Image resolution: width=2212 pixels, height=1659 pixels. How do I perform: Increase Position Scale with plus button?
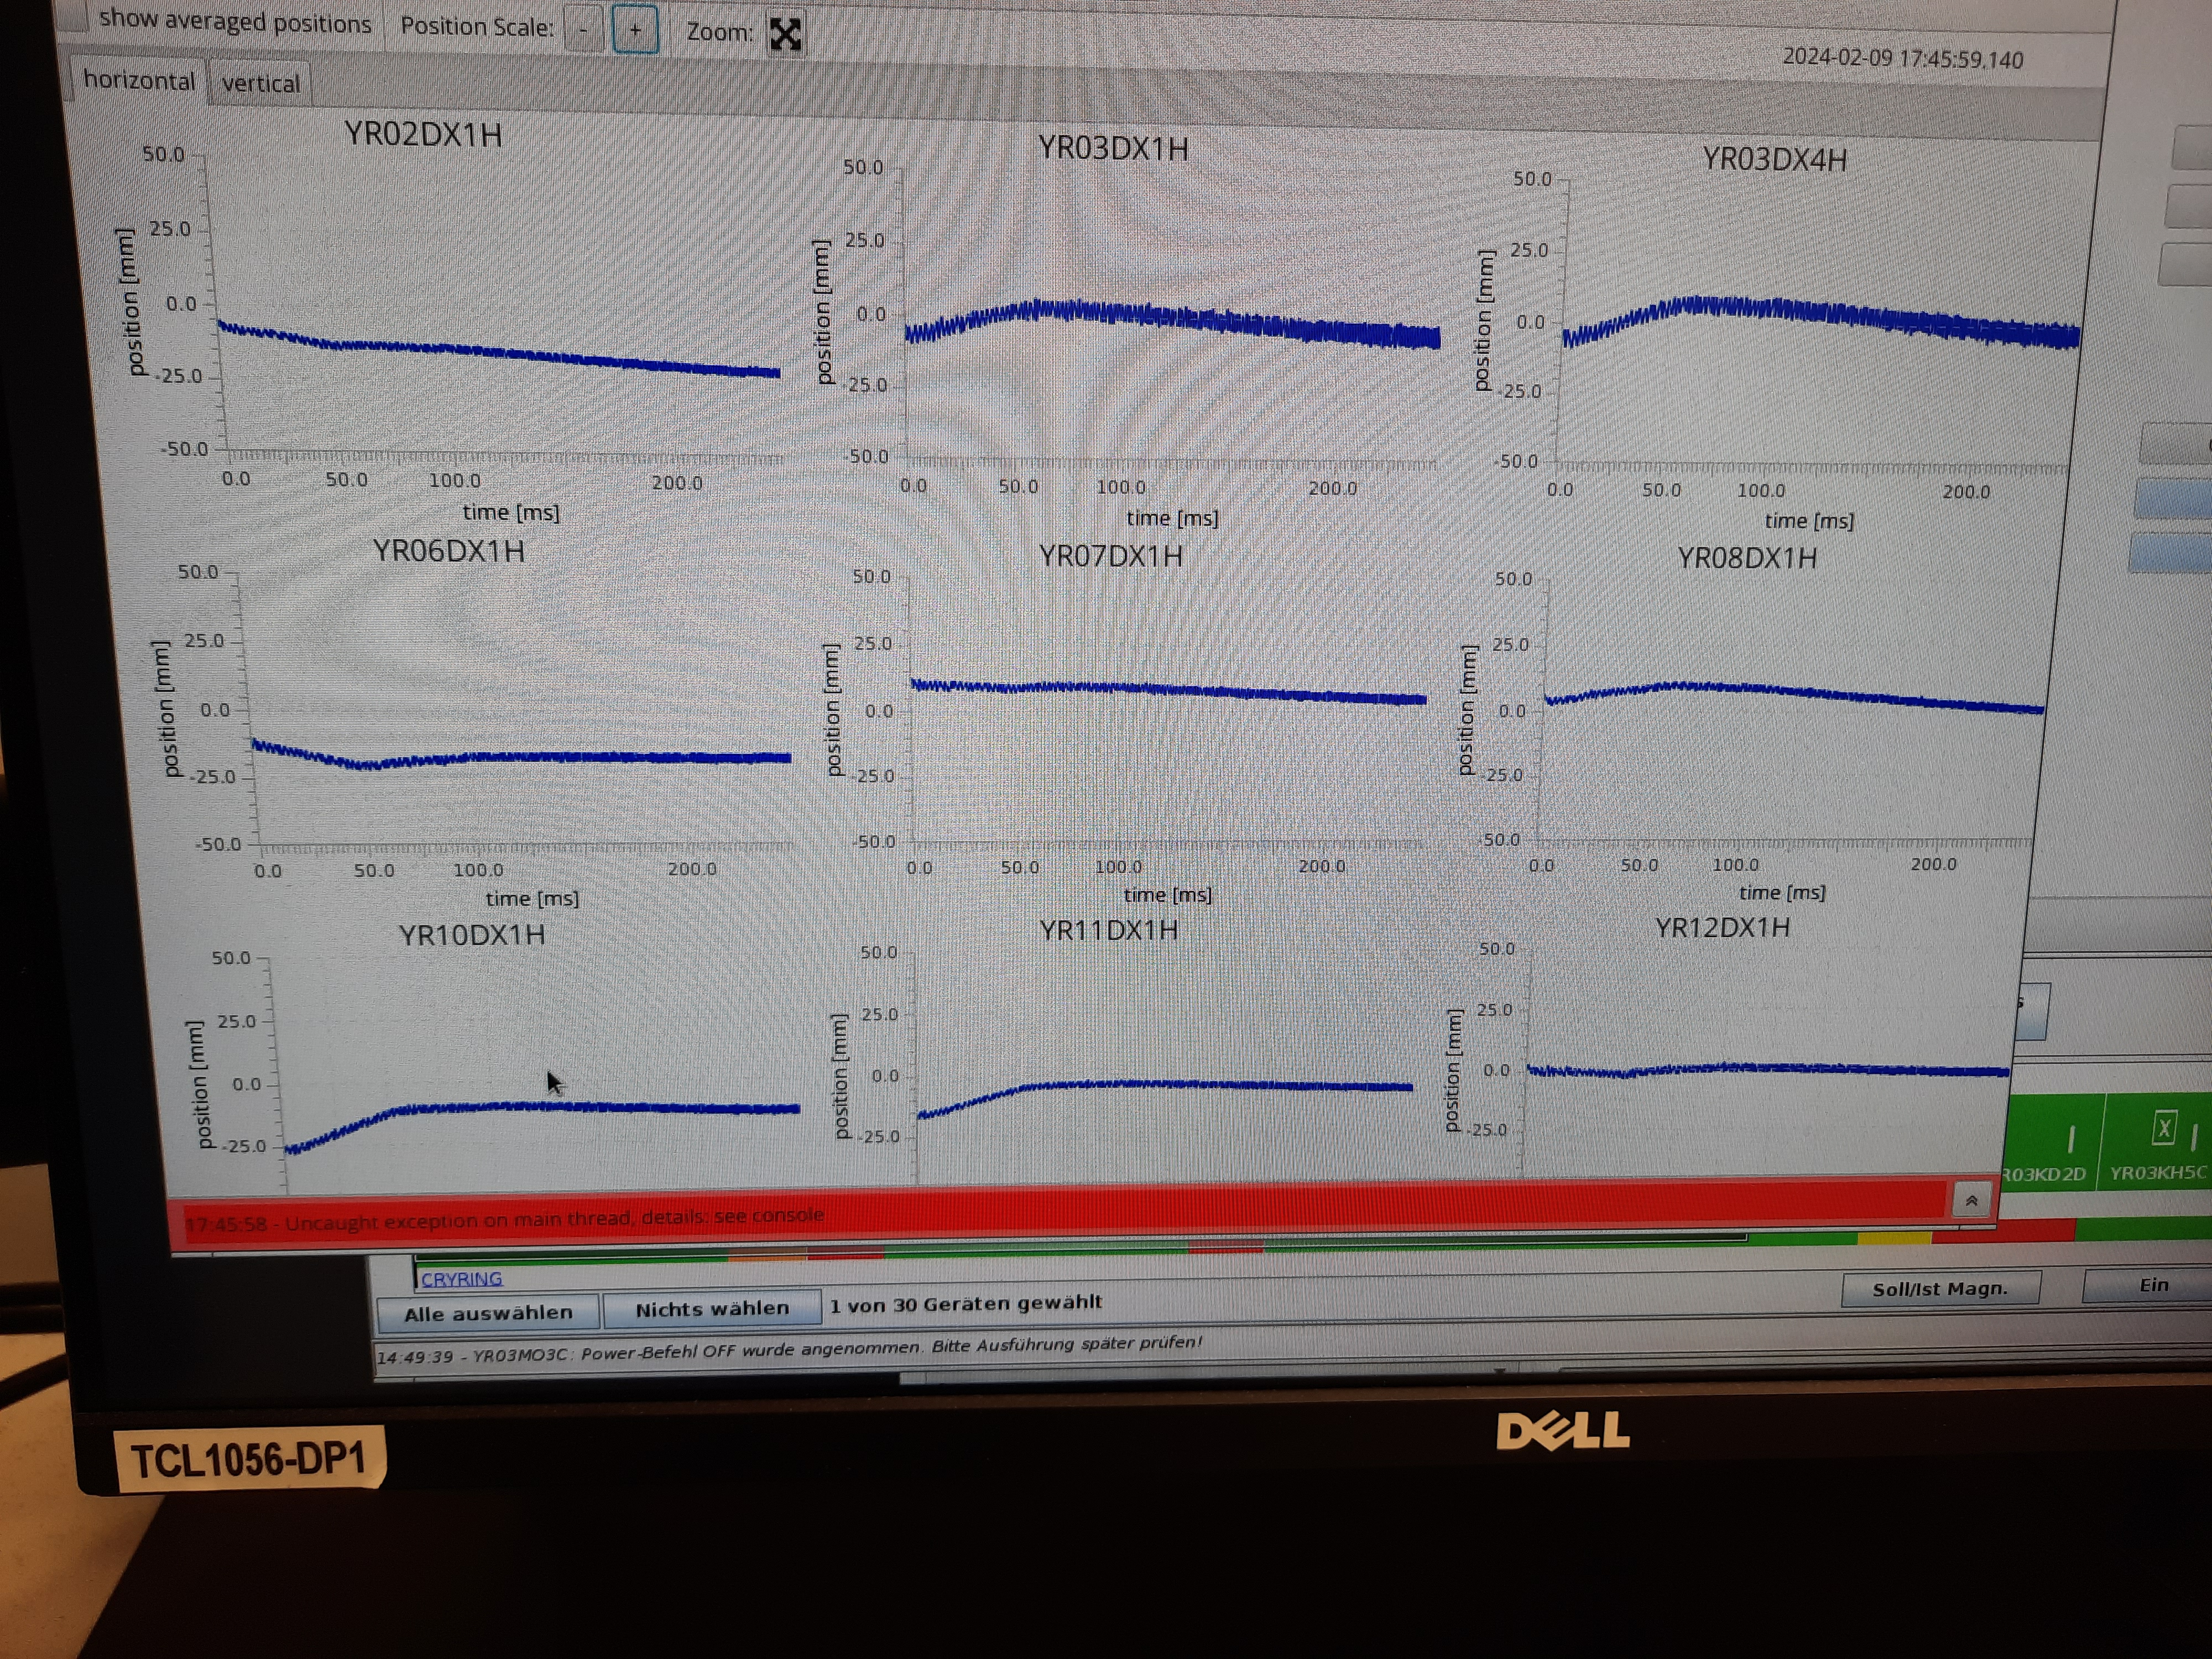click(635, 30)
